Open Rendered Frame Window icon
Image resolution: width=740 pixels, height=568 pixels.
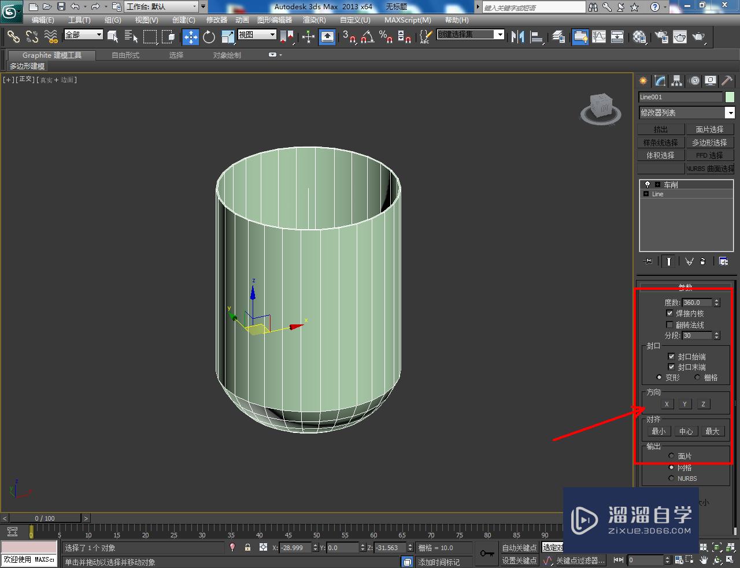[x=680, y=37]
